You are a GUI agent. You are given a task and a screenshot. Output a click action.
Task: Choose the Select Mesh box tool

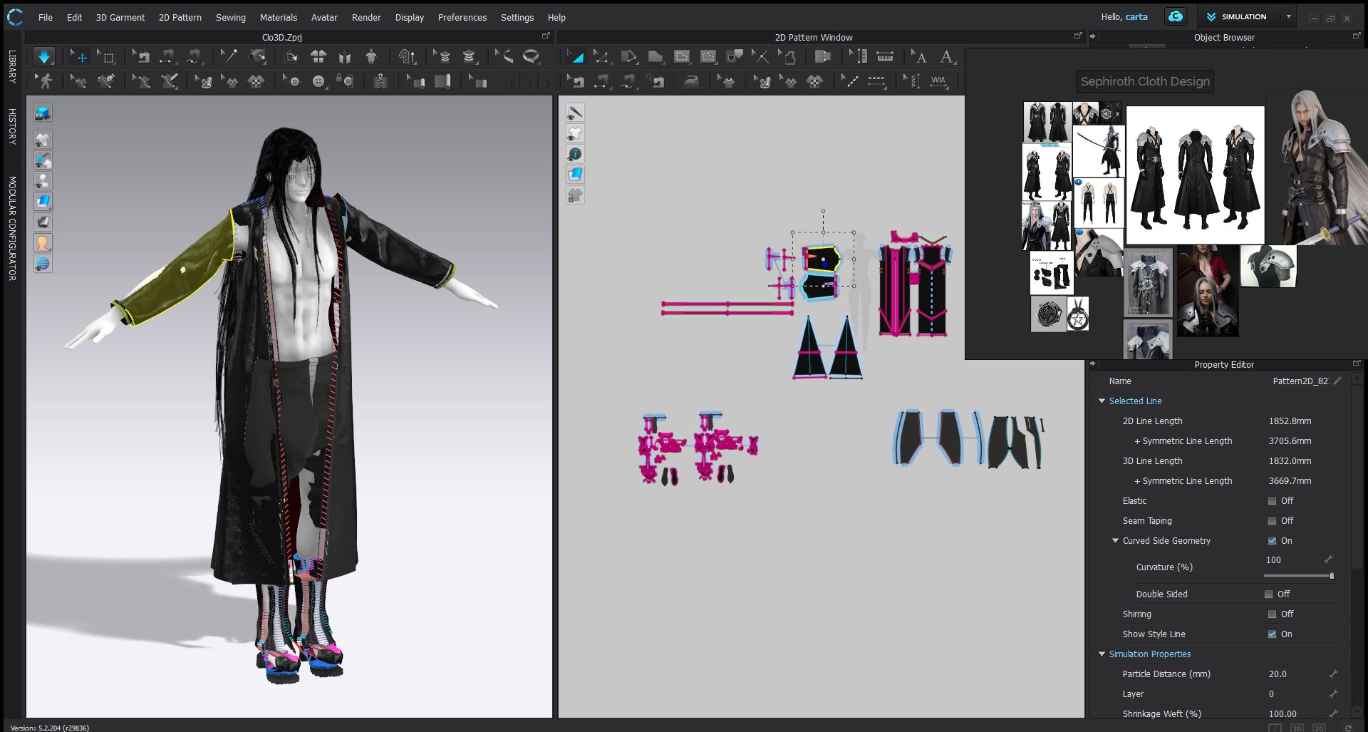[x=107, y=57]
